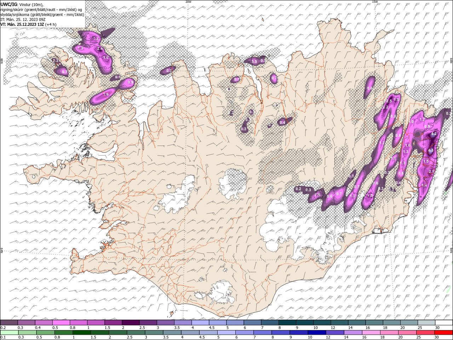Click the '12' label in the bottom legend row
The image size is (453, 340).
pyautogui.click(x=328, y=338)
